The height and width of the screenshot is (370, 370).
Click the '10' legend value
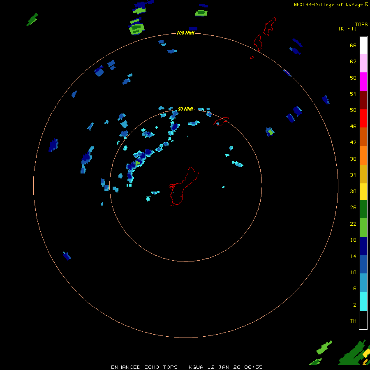(353, 273)
